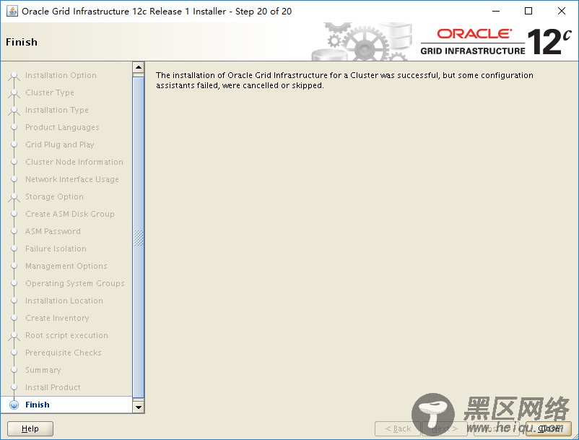Click the Product Languages step bullet

(14, 127)
